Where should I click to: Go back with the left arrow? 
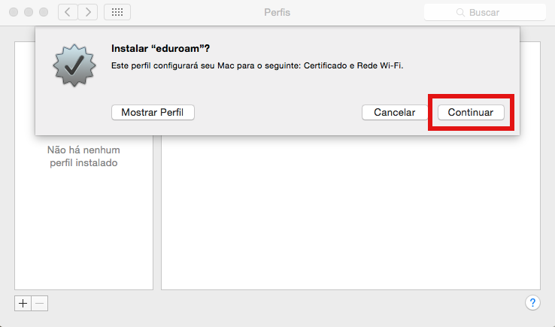pyautogui.click(x=68, y=12)
